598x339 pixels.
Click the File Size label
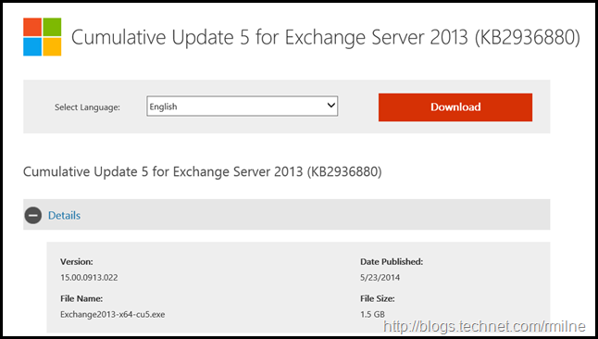(378, 298)
